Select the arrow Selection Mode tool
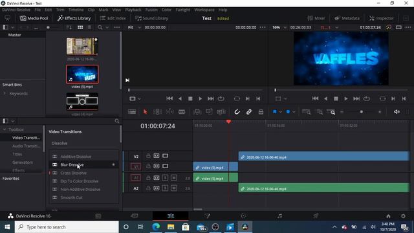Viewport: 414px width, 233px height. 145,112
